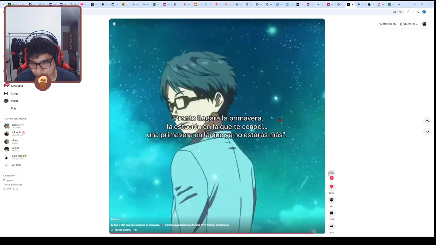Screen dimensions: 436x245
Task: Click Viktoriia's profile avatar
Action: [6, 134]
